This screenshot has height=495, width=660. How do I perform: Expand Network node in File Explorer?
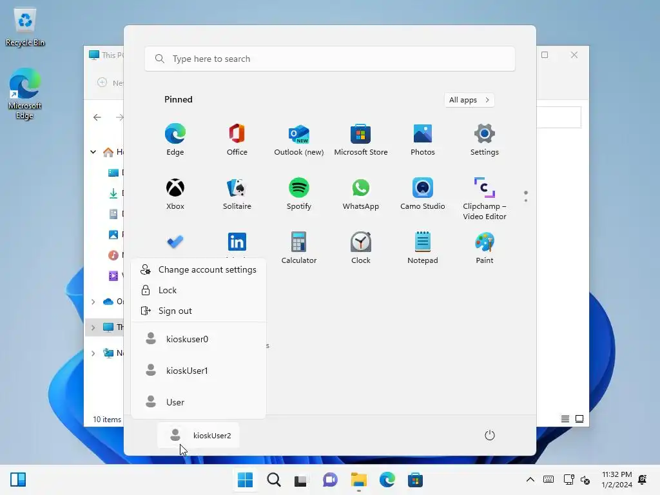pyautogui.click(x=93, y=353)
